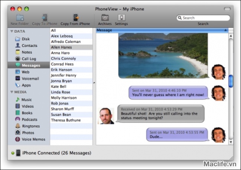The height and width of the screenshot is (170, 241).
Task: Select the Disk icon in sidebar
Action: (x=18, y=39)
